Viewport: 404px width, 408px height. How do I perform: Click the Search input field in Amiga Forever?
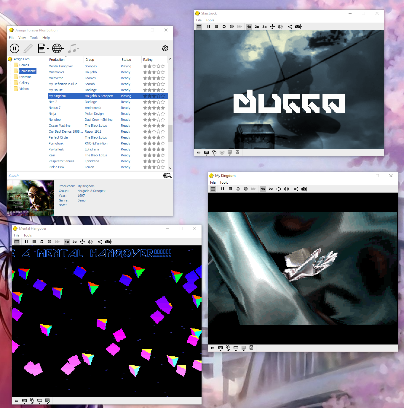84,176
